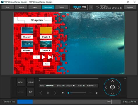Click the up arrow on navigation pad
Viewport: 138px width, 105px height.
112,81
